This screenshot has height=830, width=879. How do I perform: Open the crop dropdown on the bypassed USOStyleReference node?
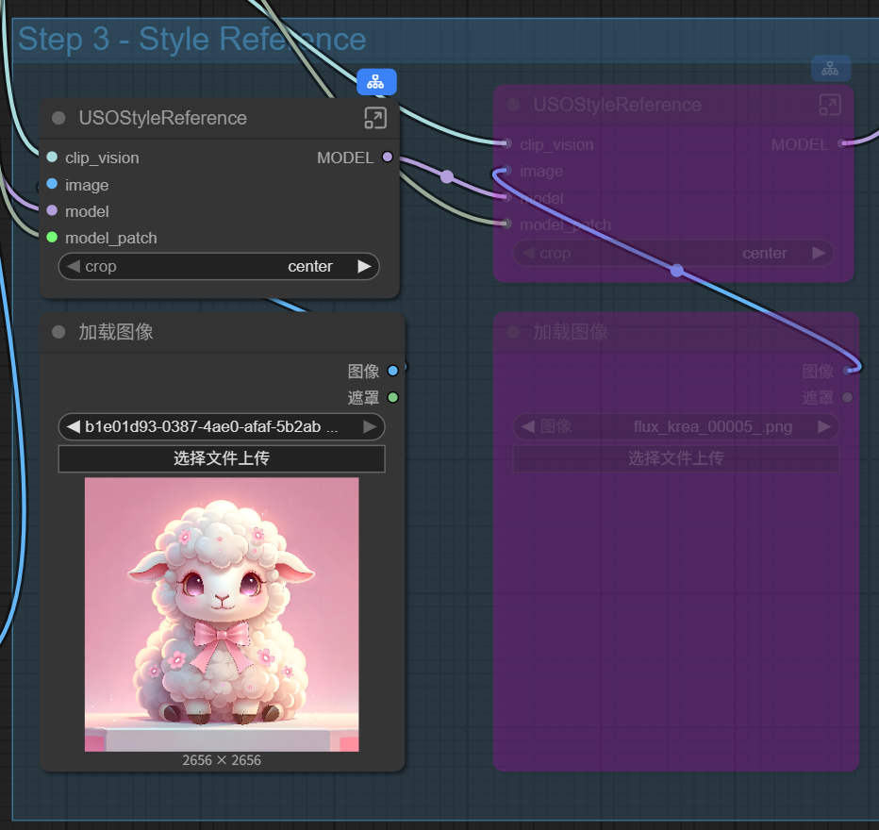pyautogui.click(x=673, y=254)
